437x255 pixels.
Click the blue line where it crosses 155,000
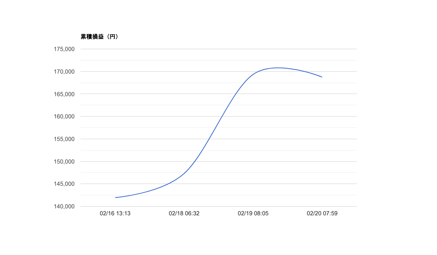coord(209,139)
